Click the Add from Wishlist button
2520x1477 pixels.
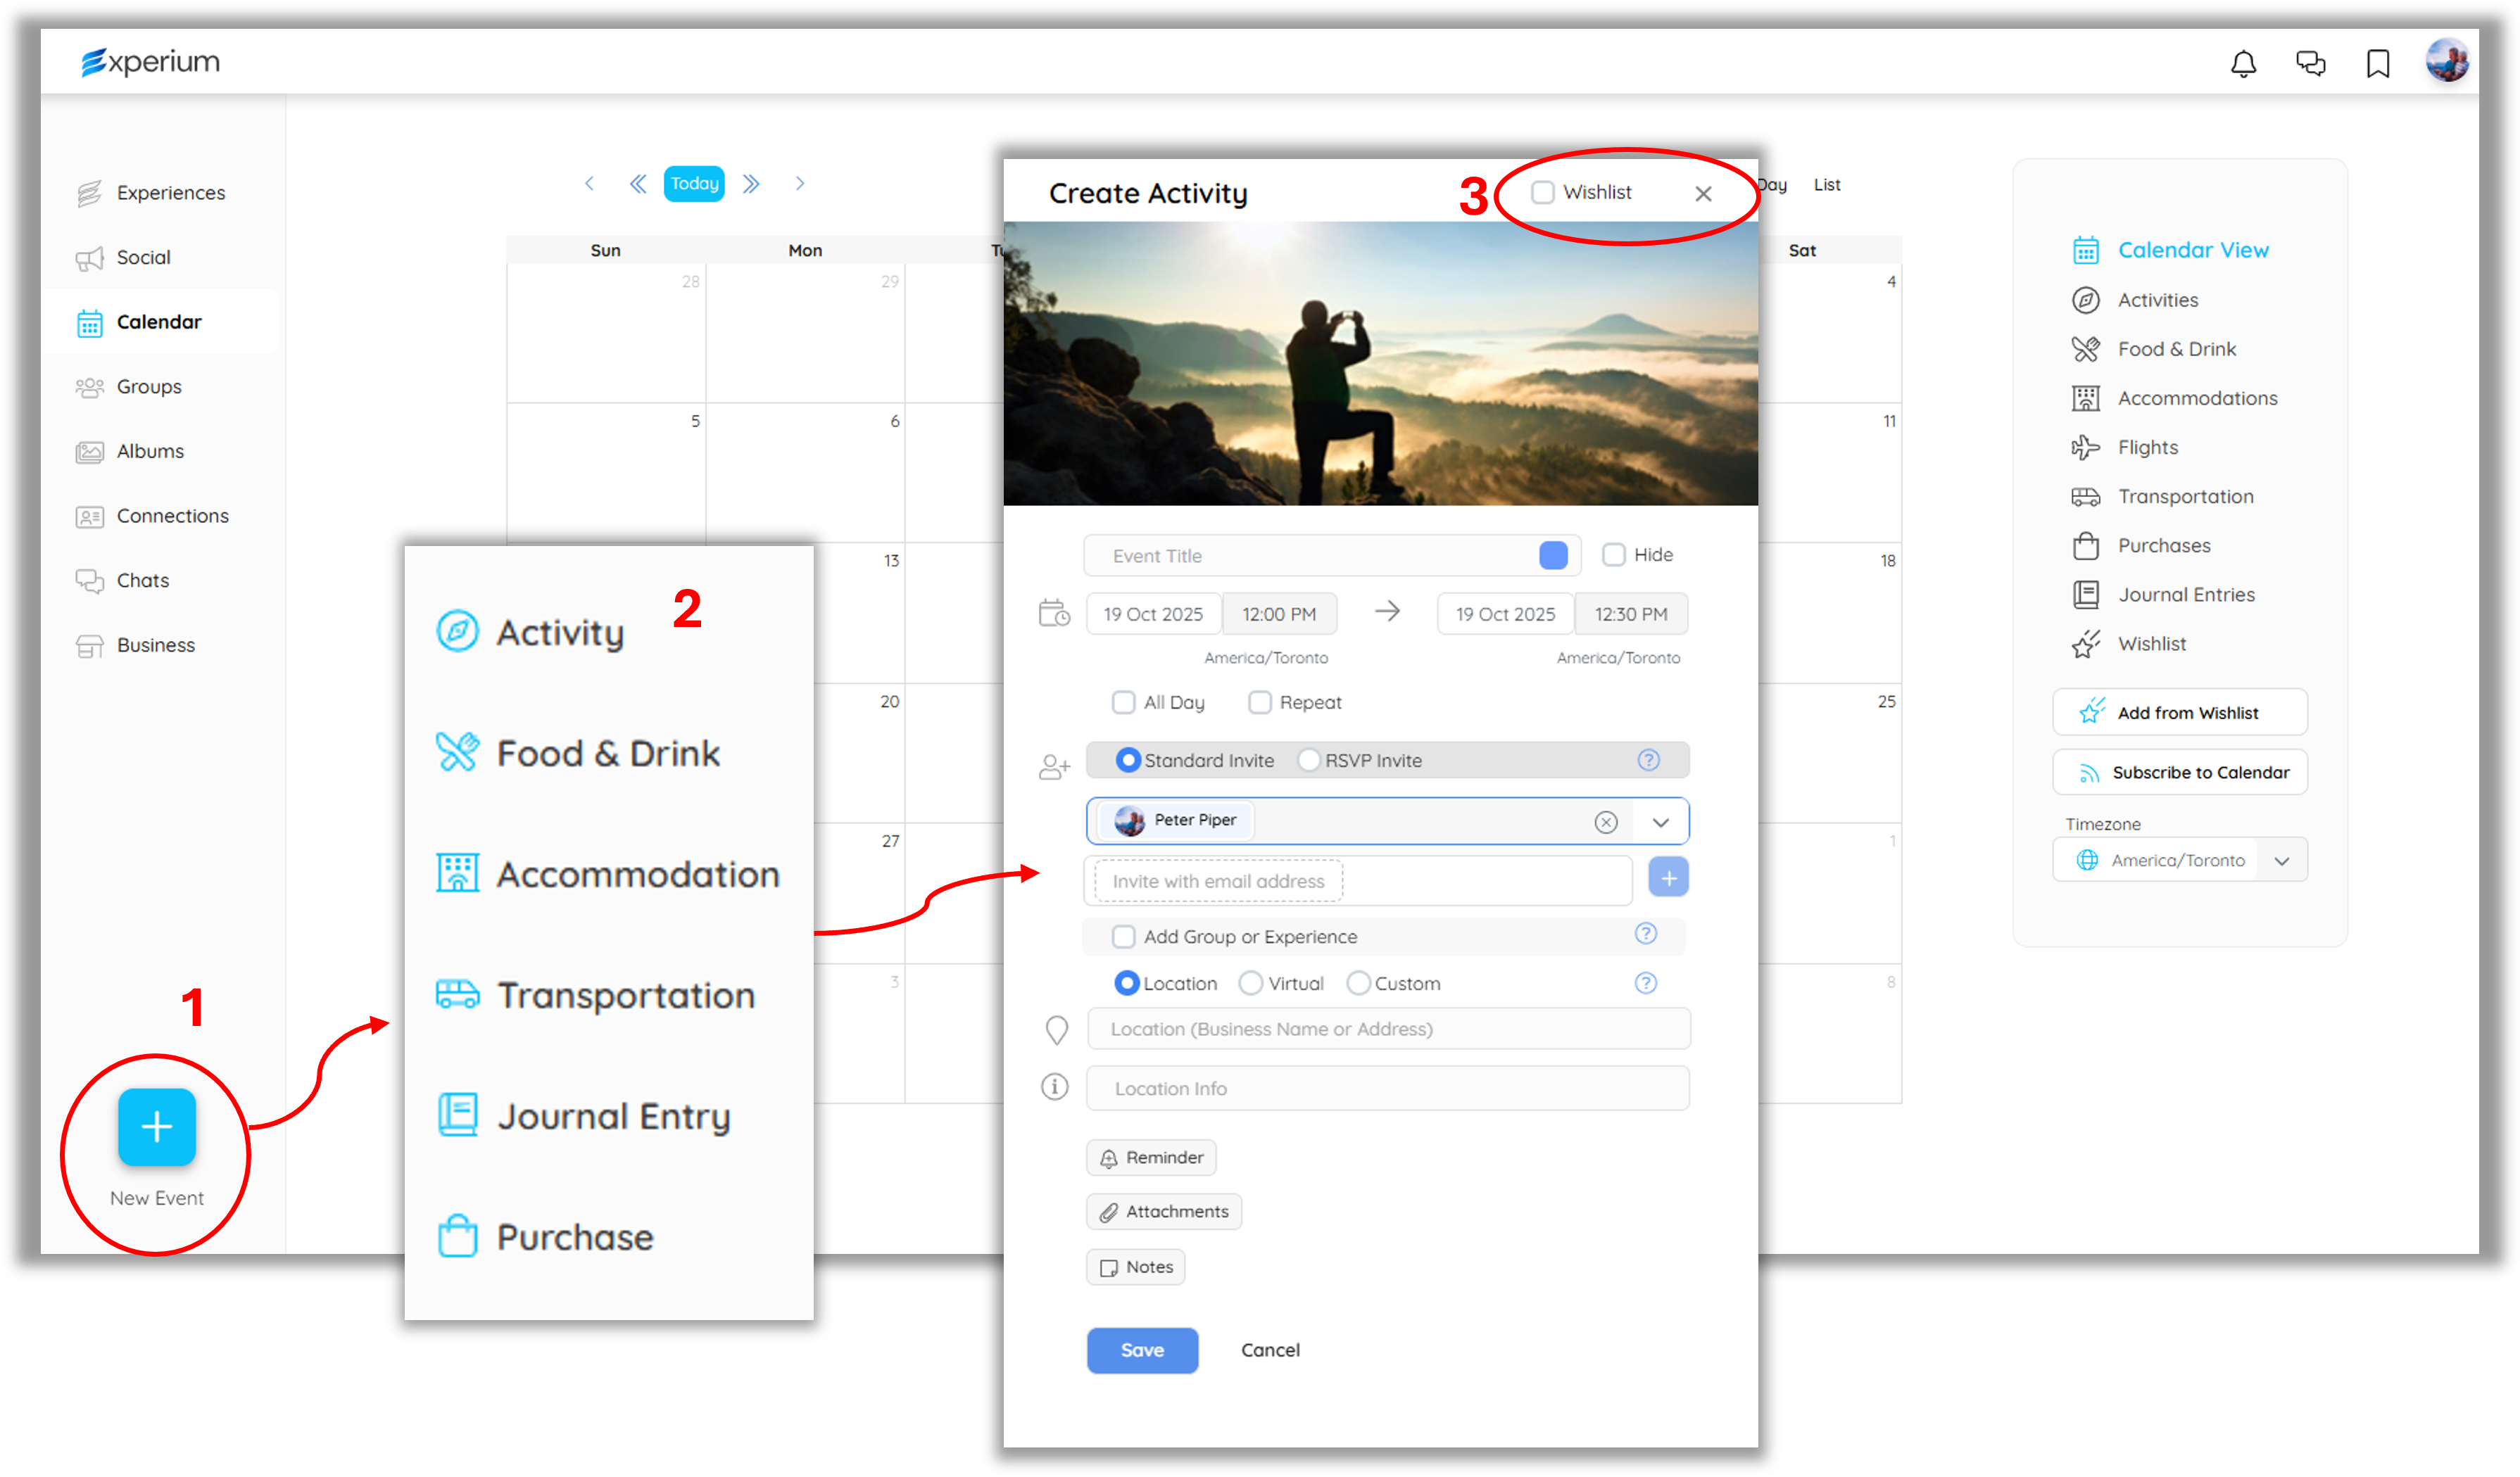click(x=2179, y=713)
